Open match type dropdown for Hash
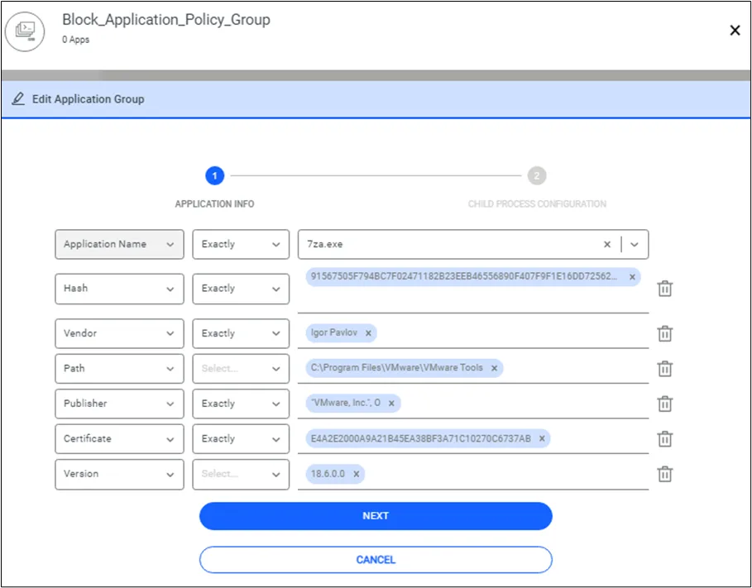Viewport: 752px width, 588px height. pyautogui.click(x=241, y=289)
